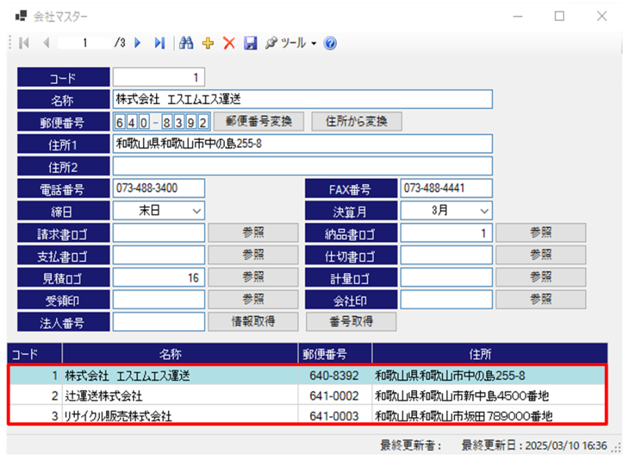Screen dimensions: 623x455
Task: Focus the 請求書ロゴ input field
Action: pos(159,233)
